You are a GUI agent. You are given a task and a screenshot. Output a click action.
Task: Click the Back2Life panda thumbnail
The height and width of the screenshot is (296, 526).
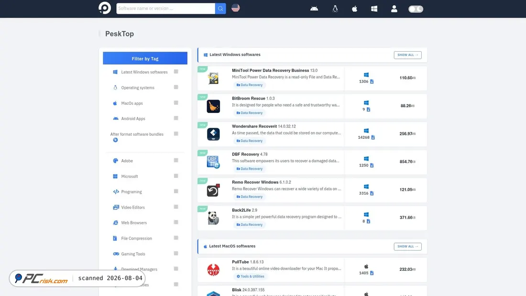click(x=213, y=218)
